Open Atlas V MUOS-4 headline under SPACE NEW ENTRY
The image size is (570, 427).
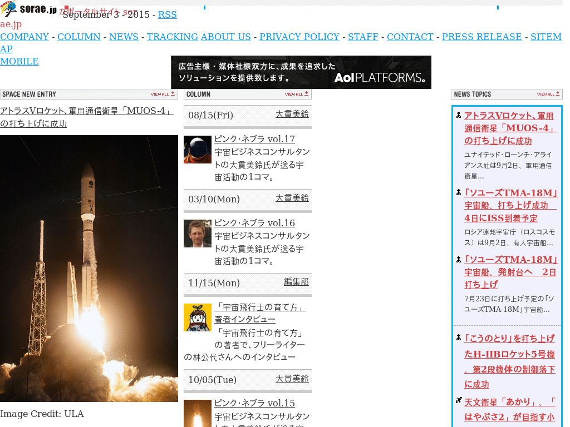tap(86, 117)
